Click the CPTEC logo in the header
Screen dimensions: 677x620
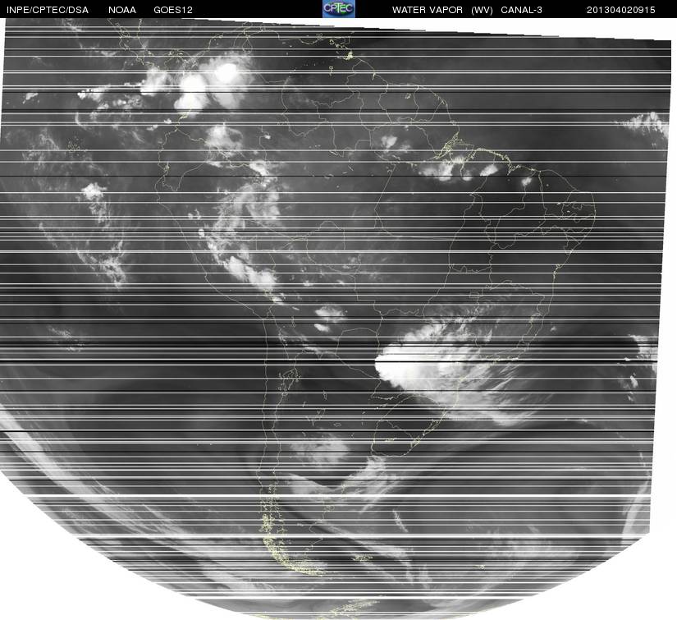(x=339, y=9)
